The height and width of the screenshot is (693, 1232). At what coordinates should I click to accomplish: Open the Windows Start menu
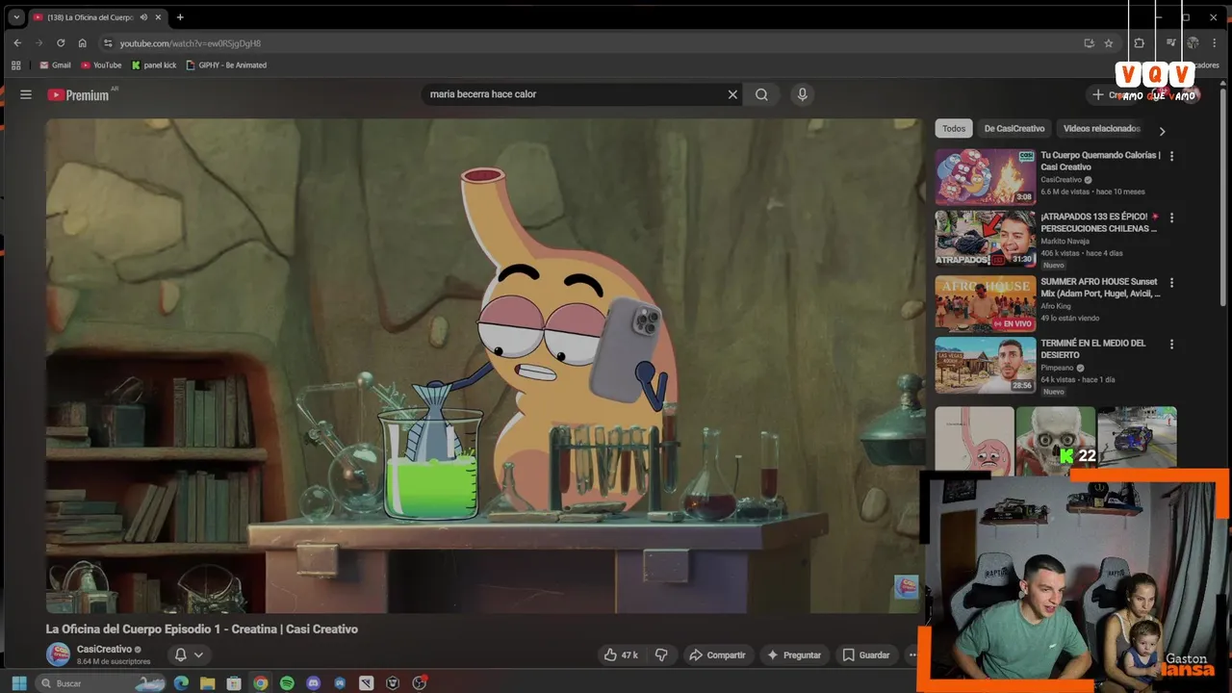click(19, 683)
